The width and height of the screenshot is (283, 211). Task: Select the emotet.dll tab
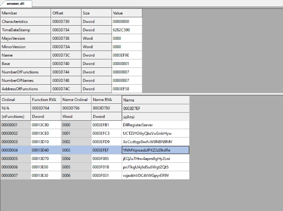click(x=16, y=4)
